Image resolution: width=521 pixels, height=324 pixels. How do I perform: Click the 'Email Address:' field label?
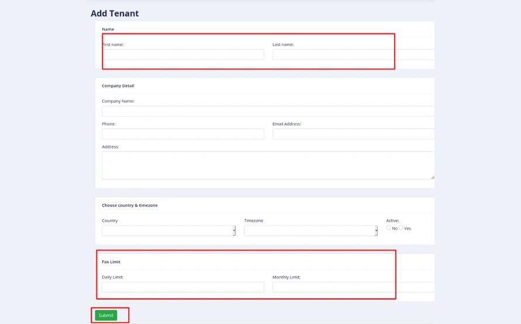coord(287,124)
